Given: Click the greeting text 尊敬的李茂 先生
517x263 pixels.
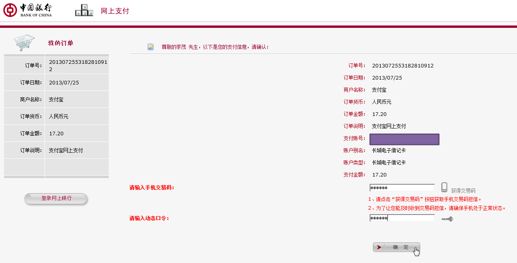Looking at the screenshot, I should (x=180, y=47).
